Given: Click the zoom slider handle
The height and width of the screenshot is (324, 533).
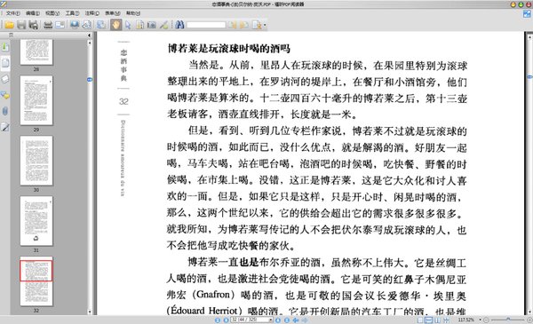Looking at the screenshot, I should click(508, 320).
